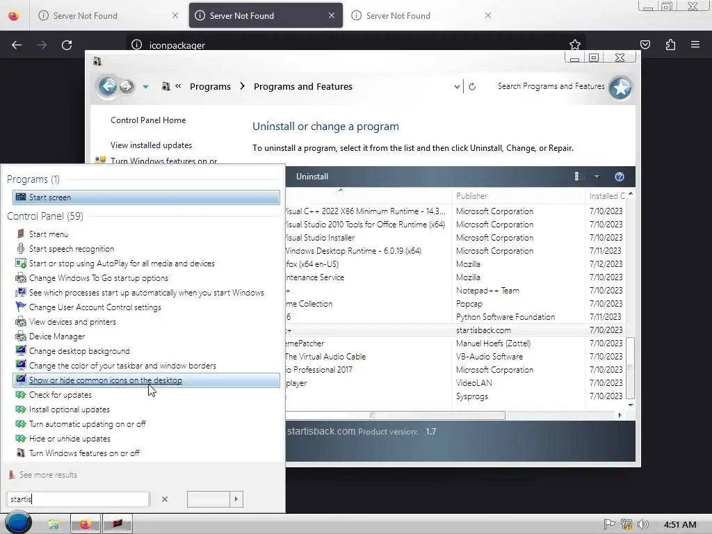The height and width of the screenshot is (534, 712).
Task: Open the view options dropdown arrow
Action: [x=597, y=176]
